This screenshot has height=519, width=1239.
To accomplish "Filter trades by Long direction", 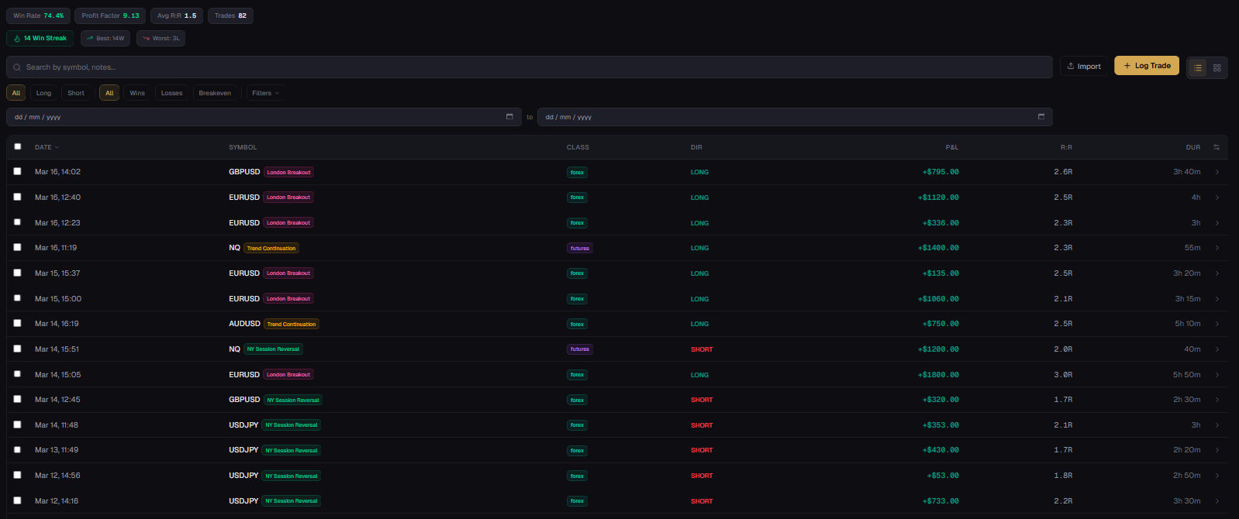I will click(43, 93).
